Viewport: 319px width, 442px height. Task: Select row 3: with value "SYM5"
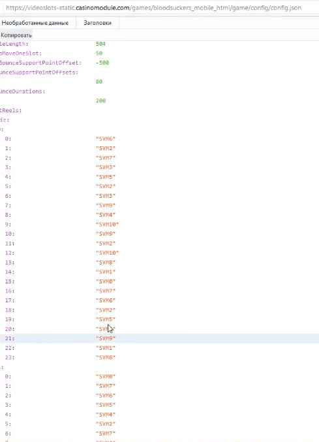(159, 405)
